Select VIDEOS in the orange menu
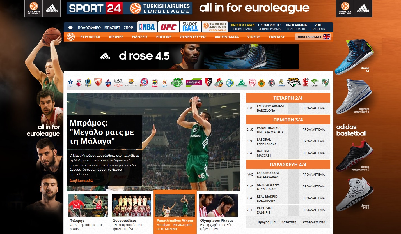 coord(254,37)
